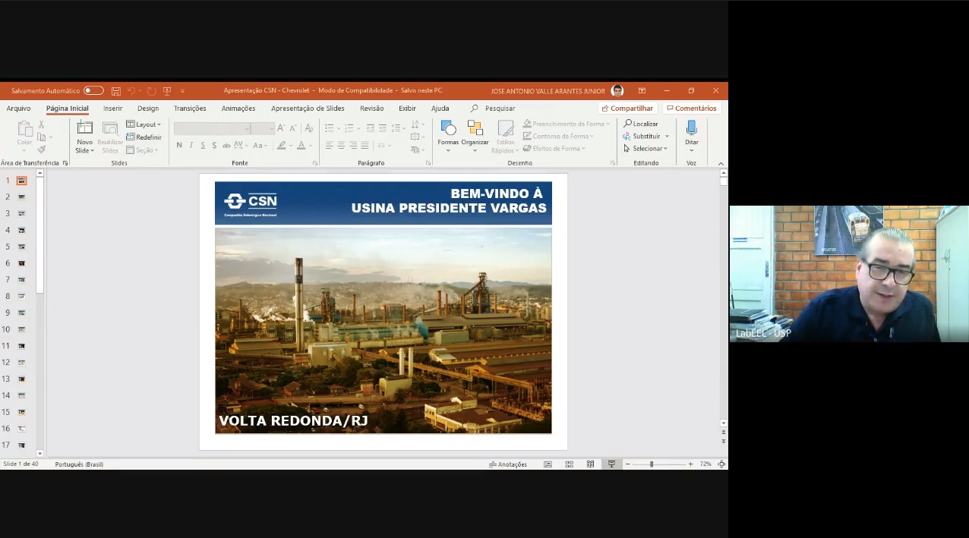969x538 pixels.
Task: Click zoom in plus button
Action: pos(690,464)
